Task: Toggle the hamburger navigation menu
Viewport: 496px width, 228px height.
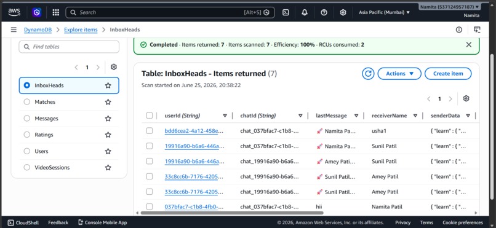Action: coord(14,29)
